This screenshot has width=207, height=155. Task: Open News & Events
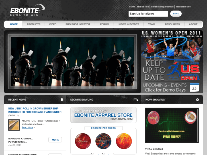point(129,24)
